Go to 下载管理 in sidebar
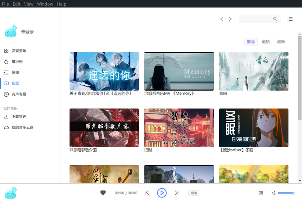The image size is (302, 203). [x=19, y=117]
